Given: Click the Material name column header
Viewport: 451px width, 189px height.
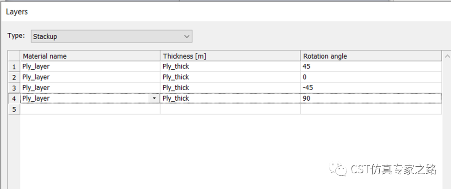Looking at the screenshot, I should pyautogui.click(x=90, y=56).
